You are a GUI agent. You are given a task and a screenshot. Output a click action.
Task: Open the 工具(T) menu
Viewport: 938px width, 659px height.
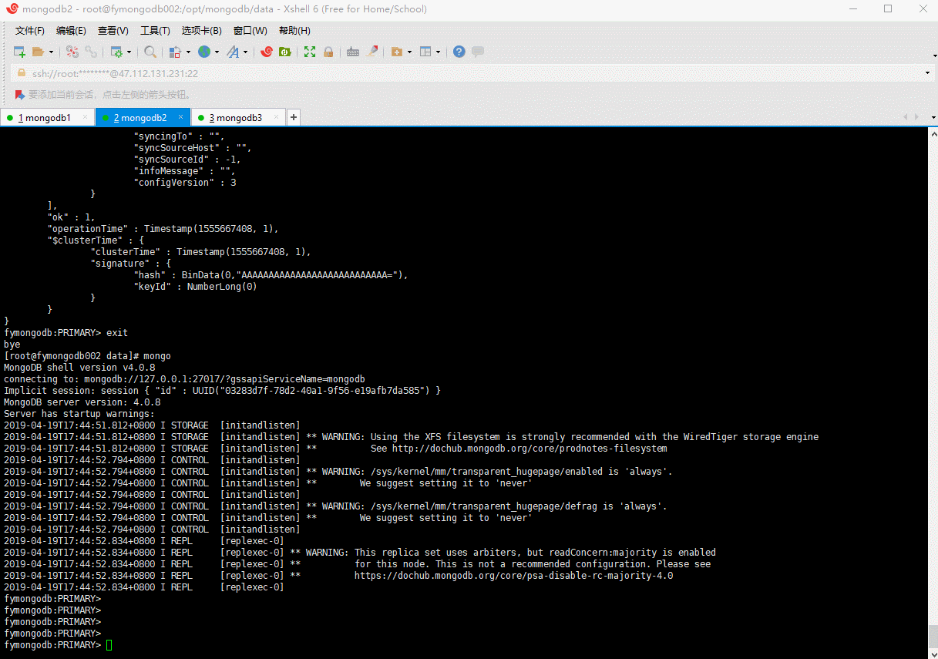click(x=155, y=31)
